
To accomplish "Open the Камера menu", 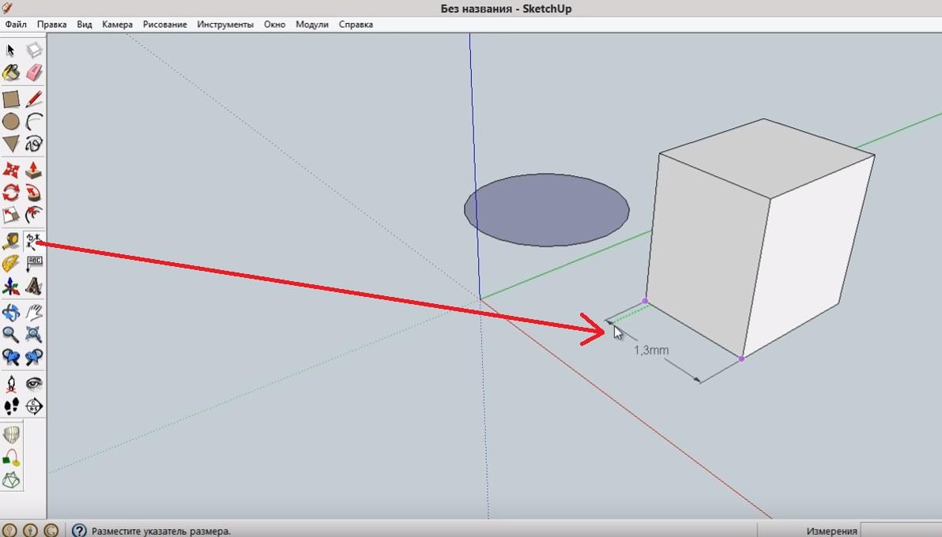I will [117, 24].
